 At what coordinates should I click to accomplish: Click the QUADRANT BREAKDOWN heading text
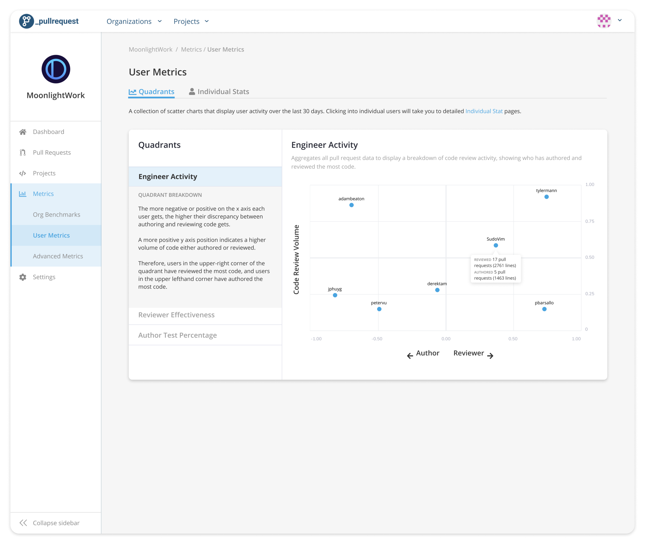coord(170,195)
